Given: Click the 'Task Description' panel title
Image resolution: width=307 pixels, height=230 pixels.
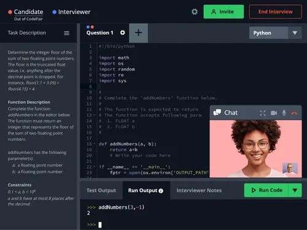Looking at the screenshot, I should 26,33.
